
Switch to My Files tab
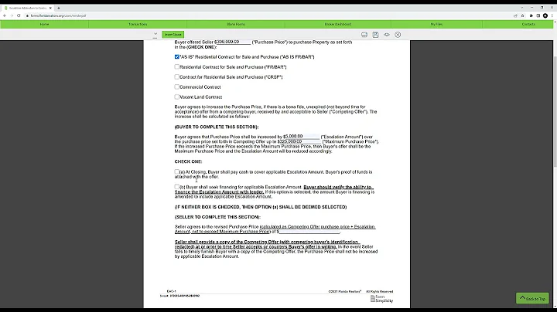(x=436, y=24)
